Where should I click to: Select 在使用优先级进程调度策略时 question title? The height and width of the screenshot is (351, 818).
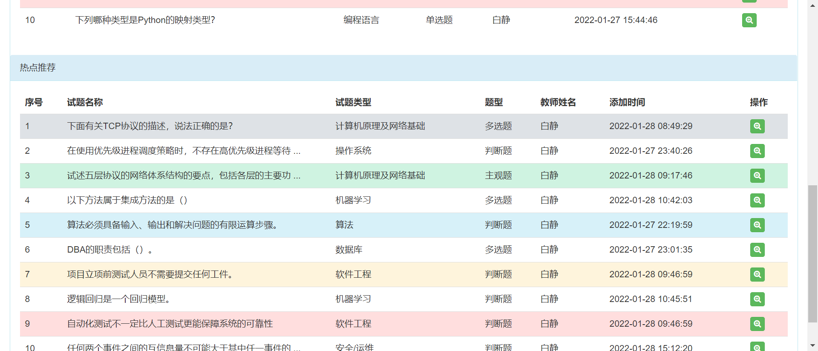tap(184, 151)
